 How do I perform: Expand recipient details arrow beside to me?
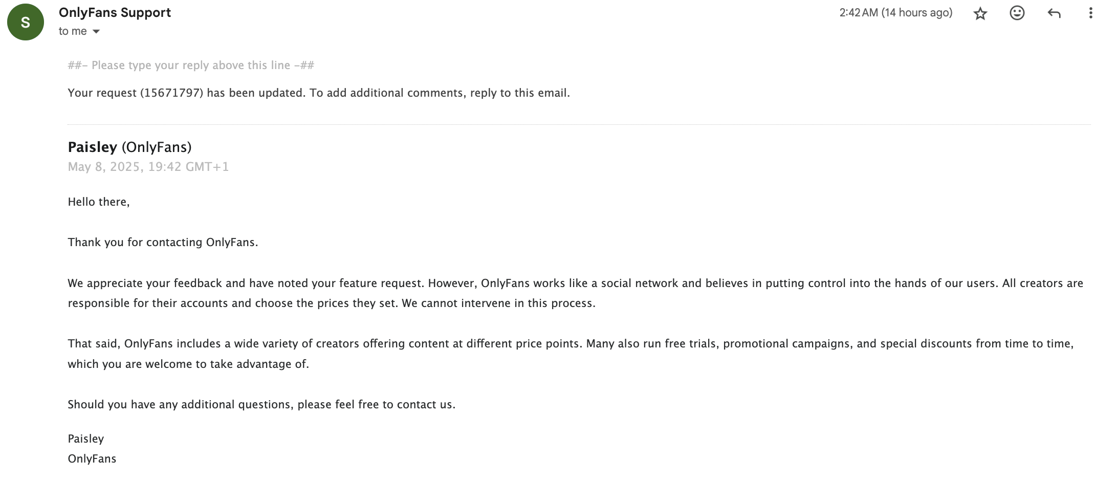coord(96,32)
